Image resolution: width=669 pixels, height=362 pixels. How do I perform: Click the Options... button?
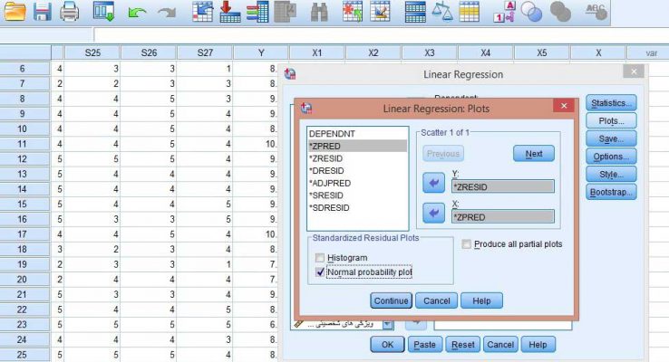point(611,157)
